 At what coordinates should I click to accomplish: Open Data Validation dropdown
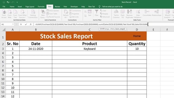pos(138,14)
